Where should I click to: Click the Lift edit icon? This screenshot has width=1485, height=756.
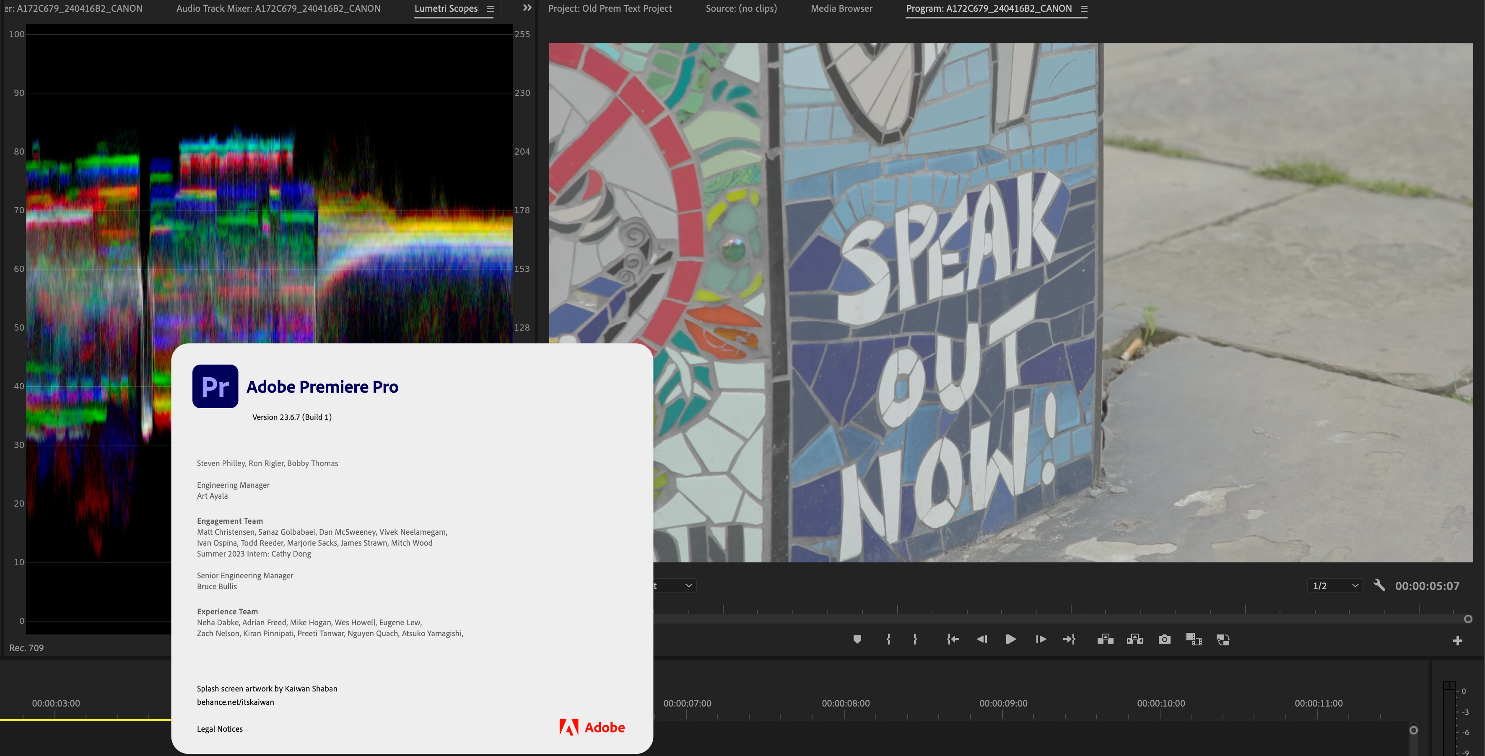point(1105,639)
